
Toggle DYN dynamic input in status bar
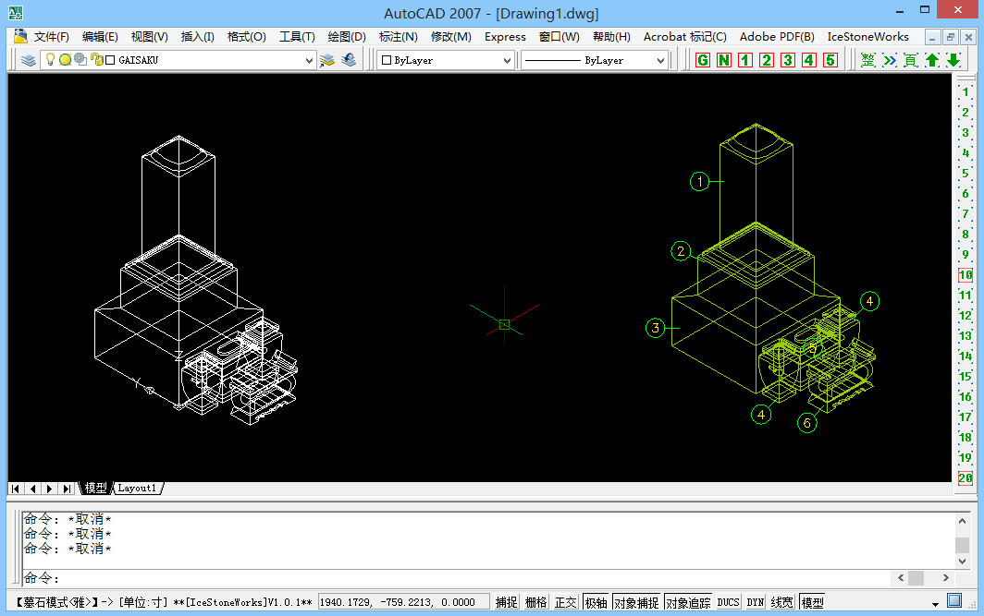coord(756,602)
